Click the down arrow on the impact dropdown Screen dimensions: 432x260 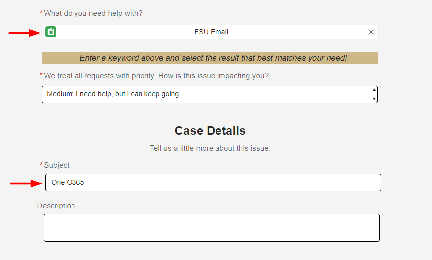coord(373,99)
